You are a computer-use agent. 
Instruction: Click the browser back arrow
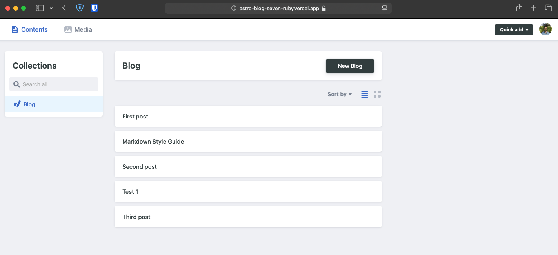click(x=64, y=8)
